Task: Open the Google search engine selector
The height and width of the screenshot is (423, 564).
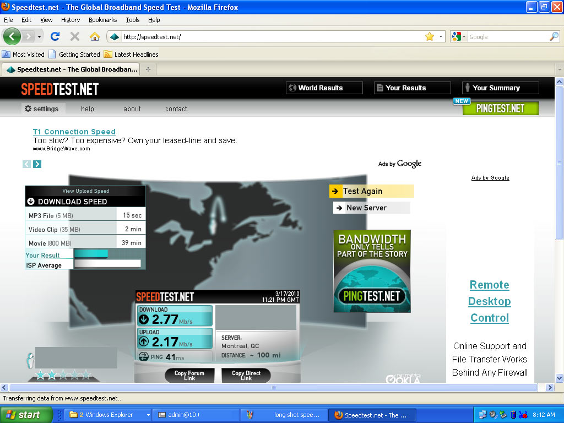Action: coord(459,37)
